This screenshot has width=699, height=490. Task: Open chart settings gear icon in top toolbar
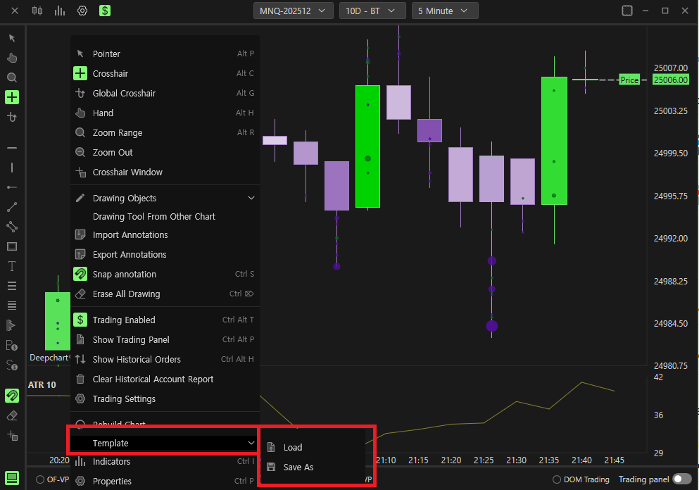tap(82, 11)
